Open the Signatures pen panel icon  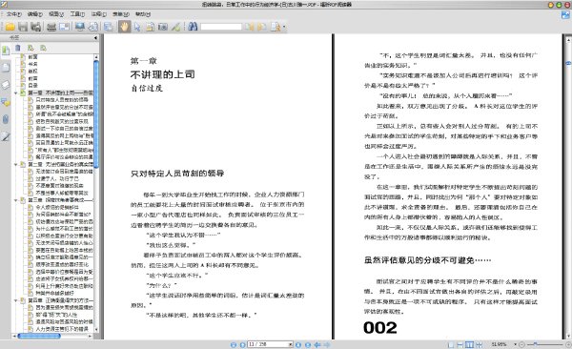[x=6, y=137]
